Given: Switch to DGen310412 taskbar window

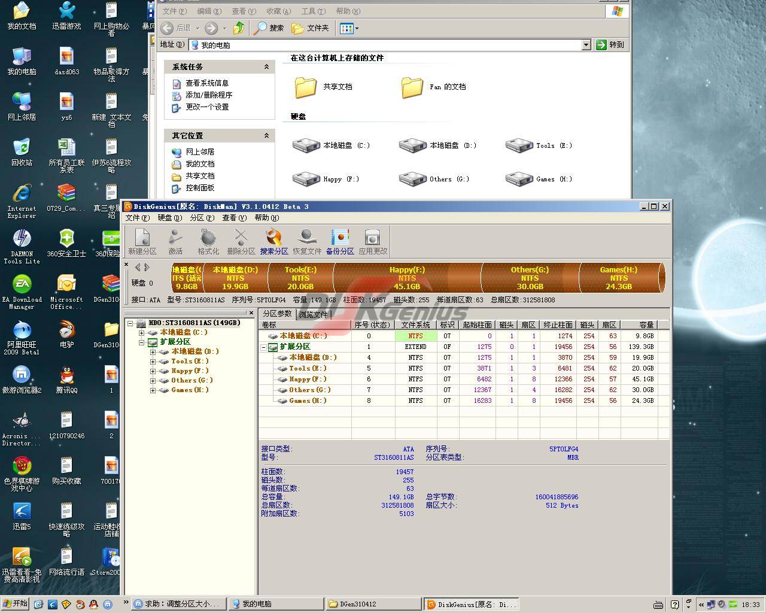Looking at the screenshot, I should tap(373, 604).
